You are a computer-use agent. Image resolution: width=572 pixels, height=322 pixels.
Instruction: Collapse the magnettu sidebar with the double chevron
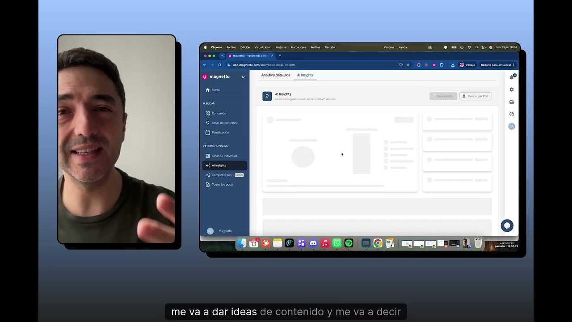click(x=243, y=77)
